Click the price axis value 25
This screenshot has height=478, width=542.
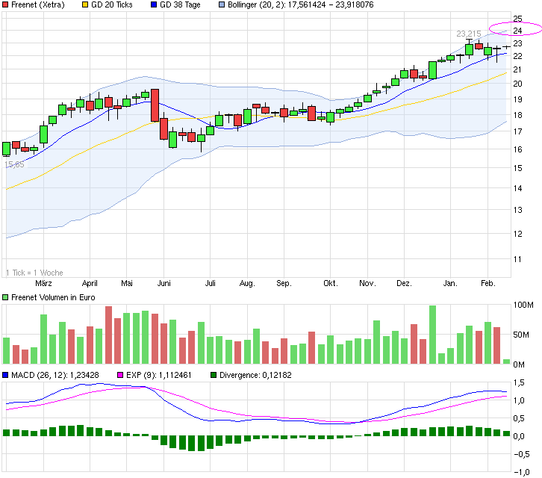(517, 19)
